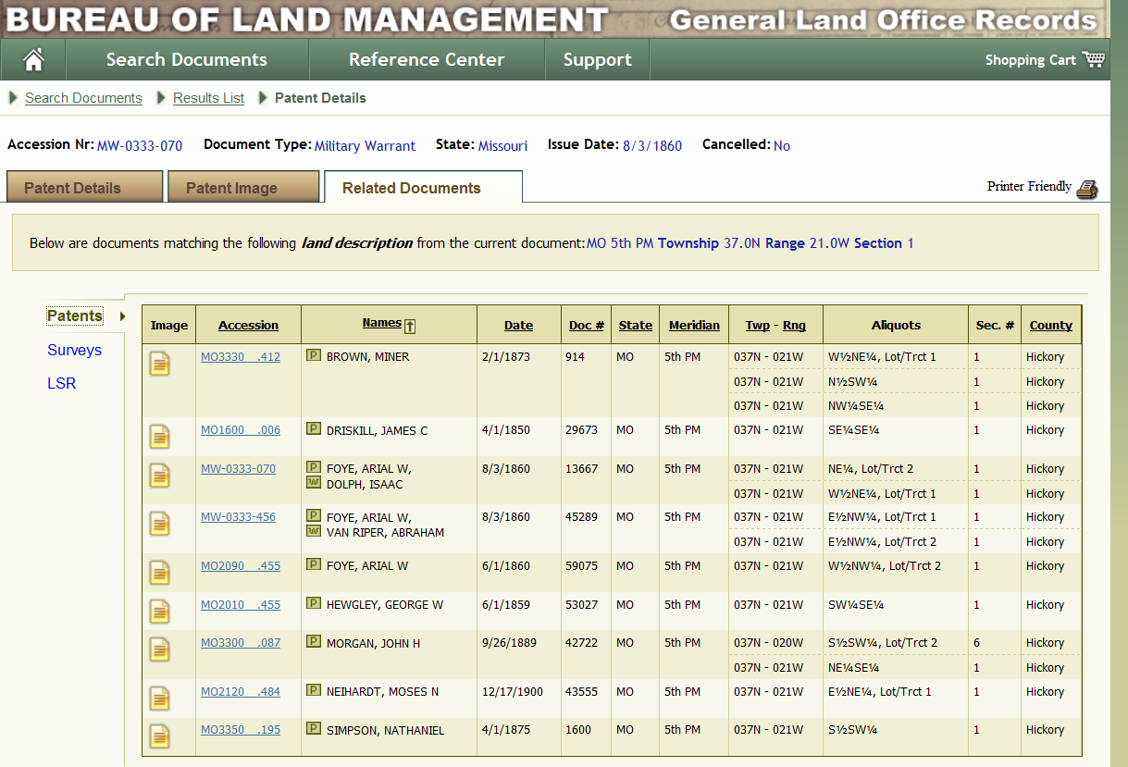Switch to the Patent Image tab
The height and width of the screenshot is (767, 1128).
click(243, 187)
